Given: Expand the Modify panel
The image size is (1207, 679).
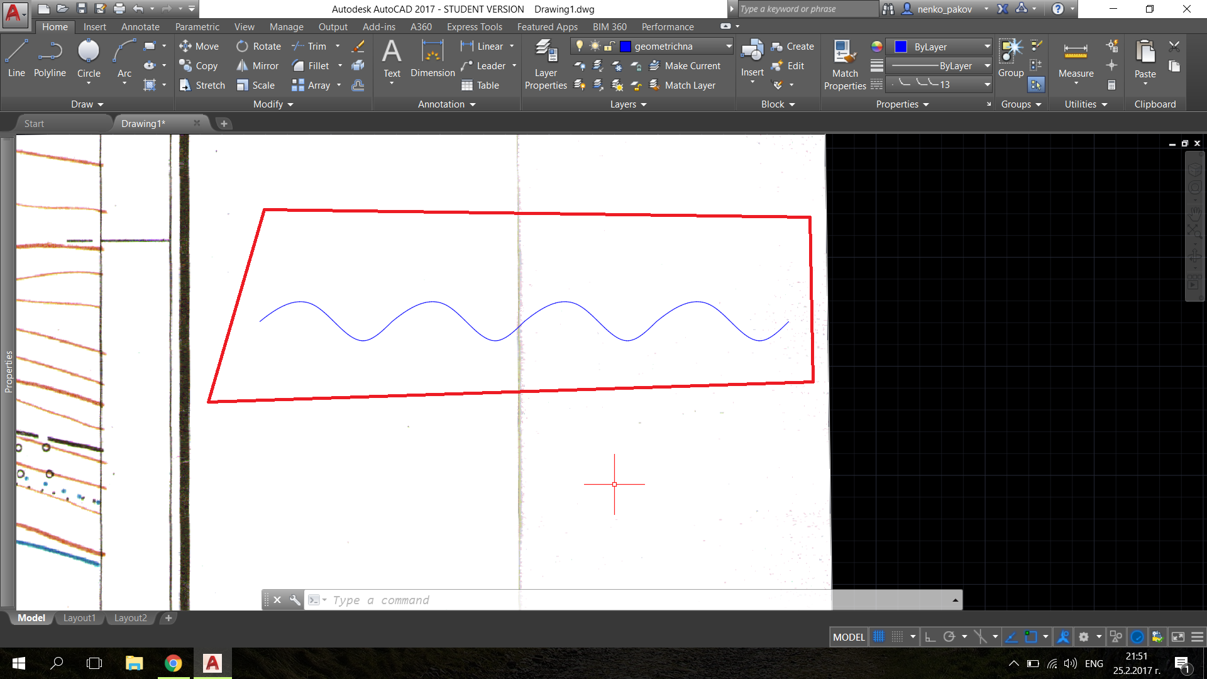Looking at the screenshot, I should 273,104.
